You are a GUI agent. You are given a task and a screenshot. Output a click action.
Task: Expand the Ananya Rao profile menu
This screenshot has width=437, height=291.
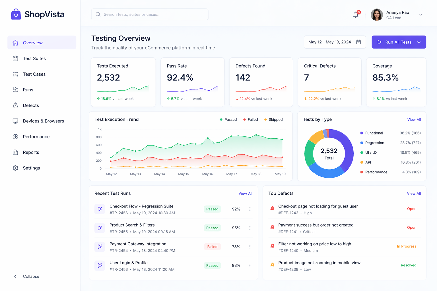(420, 14)
